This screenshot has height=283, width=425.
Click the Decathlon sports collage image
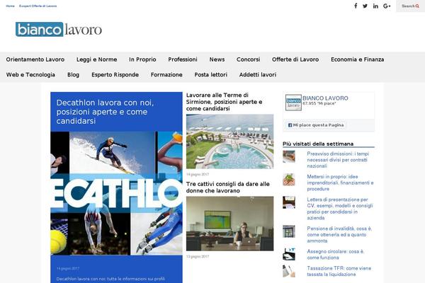click(117, 193)
